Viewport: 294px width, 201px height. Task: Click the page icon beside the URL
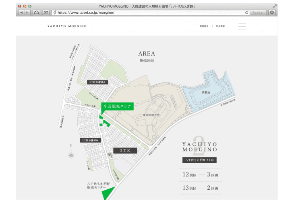pos(55,12)
